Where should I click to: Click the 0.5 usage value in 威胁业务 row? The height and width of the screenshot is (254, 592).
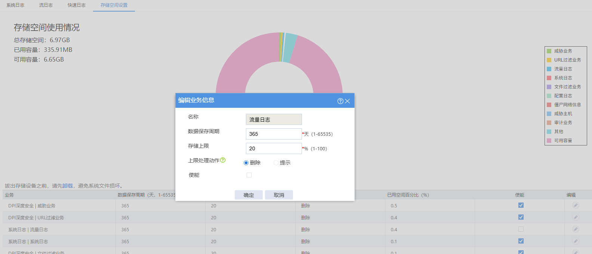[394, 206]
